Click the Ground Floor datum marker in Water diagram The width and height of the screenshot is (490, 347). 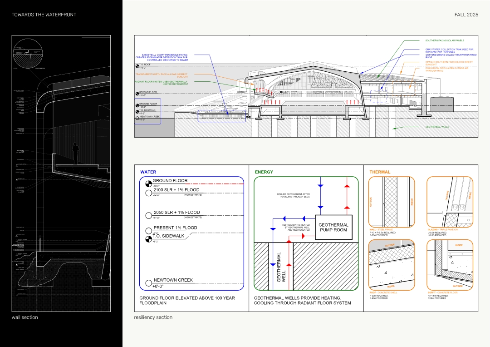coord(148,183)
